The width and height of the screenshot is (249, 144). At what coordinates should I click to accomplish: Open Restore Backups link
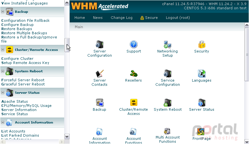pos(17,29)
